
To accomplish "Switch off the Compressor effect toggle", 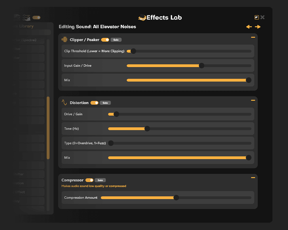I will tap(89, 180).
